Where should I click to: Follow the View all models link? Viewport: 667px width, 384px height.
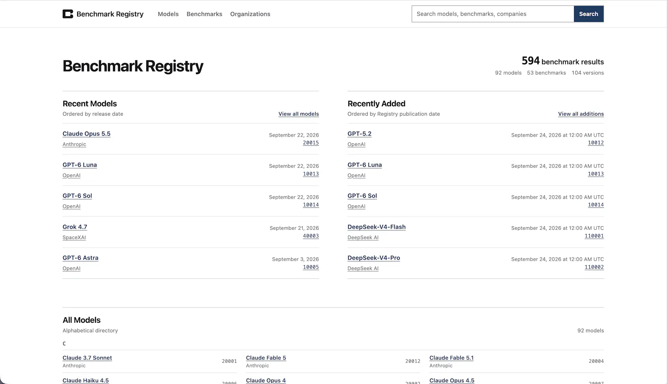pyautogui.click(x=298, y=114)
